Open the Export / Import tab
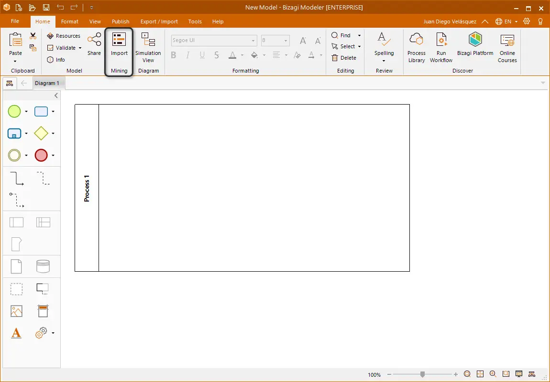Viewport: 550px width, 382px height. coord(159,21)
